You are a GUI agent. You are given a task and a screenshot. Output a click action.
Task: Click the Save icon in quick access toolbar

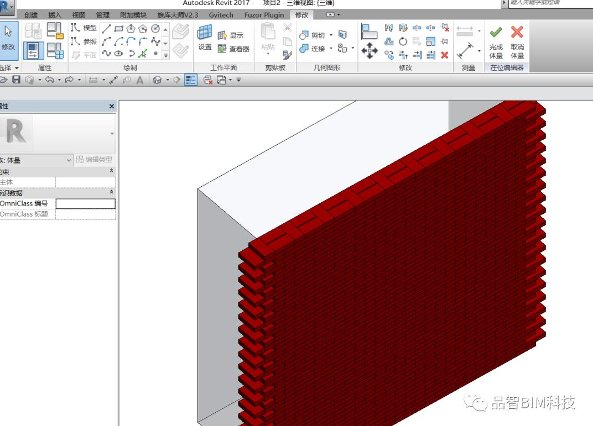[16, 80]
